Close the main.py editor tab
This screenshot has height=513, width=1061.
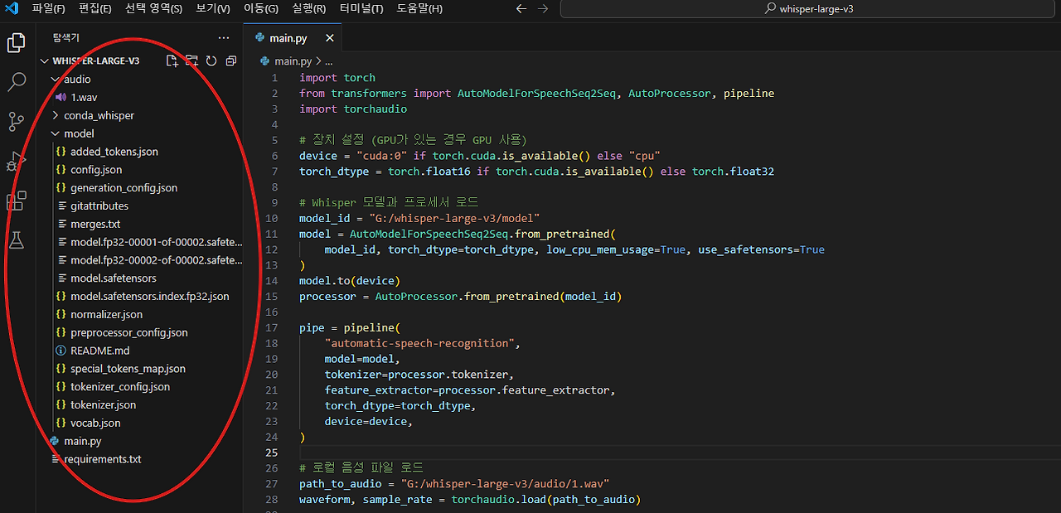pyautogui.click(x=330, y=38)
